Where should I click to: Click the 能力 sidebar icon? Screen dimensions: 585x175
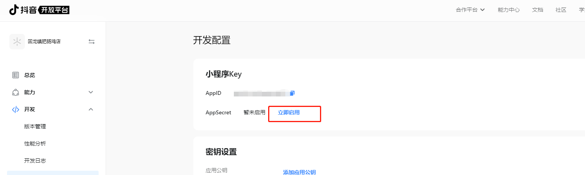(x=16, y=92)
